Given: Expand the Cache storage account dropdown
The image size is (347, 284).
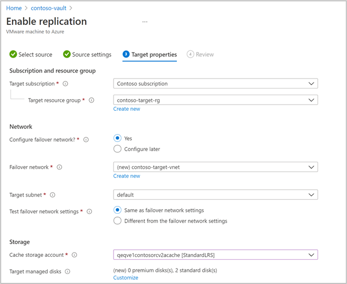Looking at the screenshot, I should pos(216,255).
